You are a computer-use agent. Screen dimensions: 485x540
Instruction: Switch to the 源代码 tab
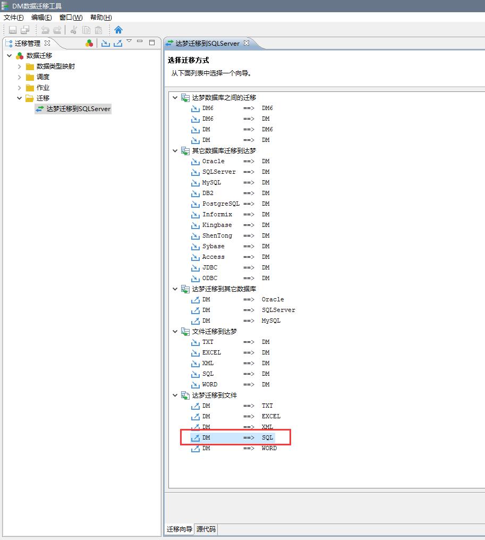point(206,529)
